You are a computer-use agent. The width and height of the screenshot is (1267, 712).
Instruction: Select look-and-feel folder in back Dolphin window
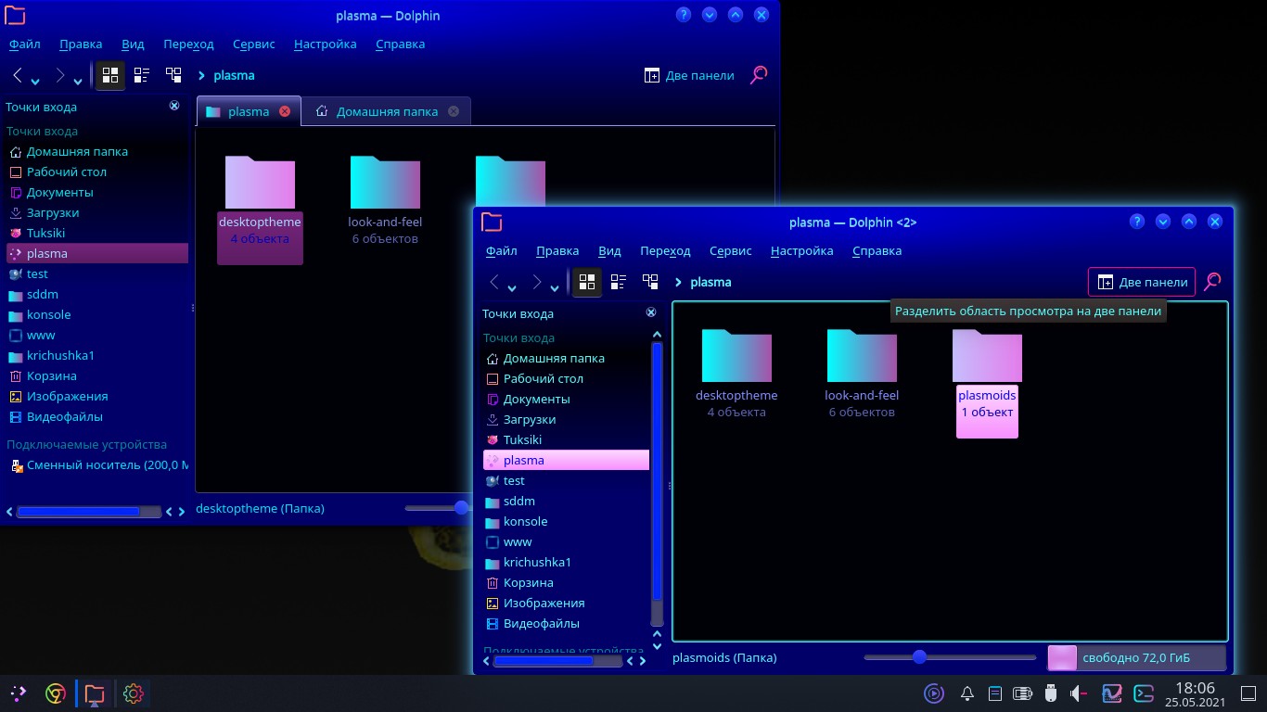[x=385, y=202]
